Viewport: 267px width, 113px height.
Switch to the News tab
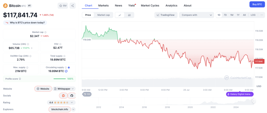click(x=119, y=5)
